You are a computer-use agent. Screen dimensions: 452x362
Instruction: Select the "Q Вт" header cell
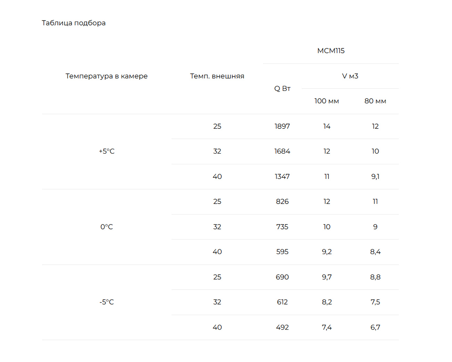(x=282, y=89)
